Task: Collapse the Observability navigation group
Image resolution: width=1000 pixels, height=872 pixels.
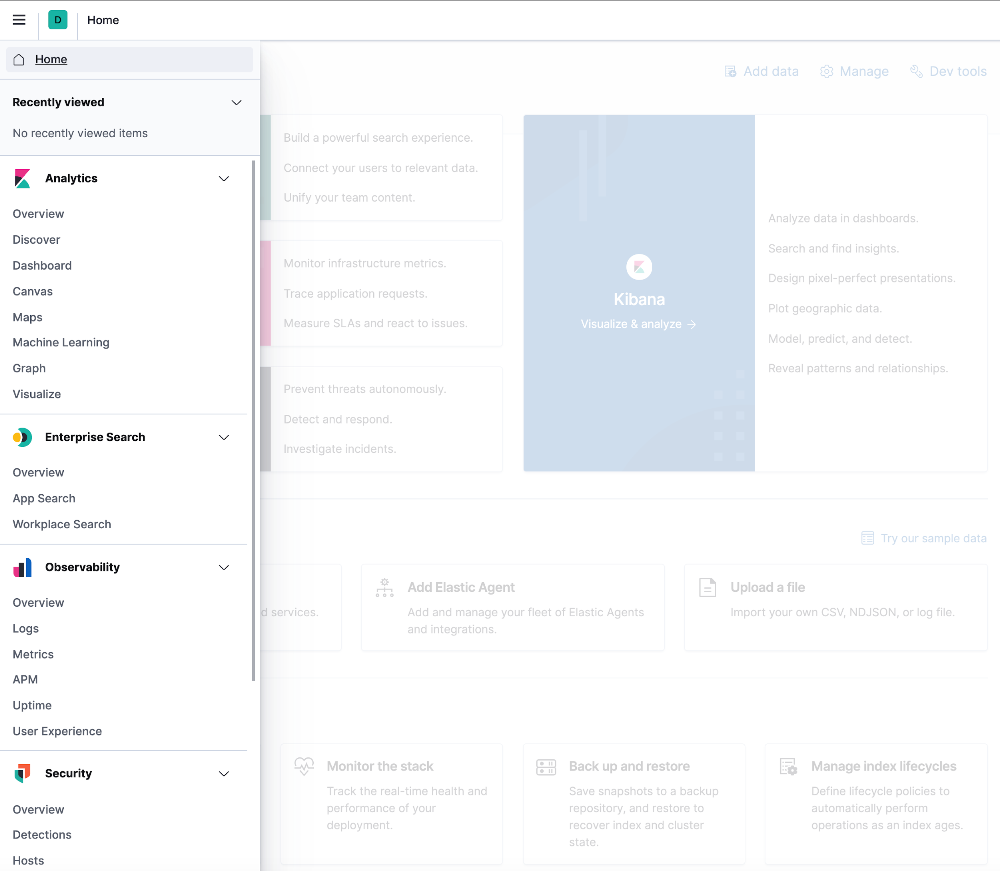Action: [224, 567]
